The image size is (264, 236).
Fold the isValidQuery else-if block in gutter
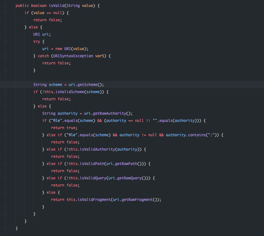pos(5,178)
